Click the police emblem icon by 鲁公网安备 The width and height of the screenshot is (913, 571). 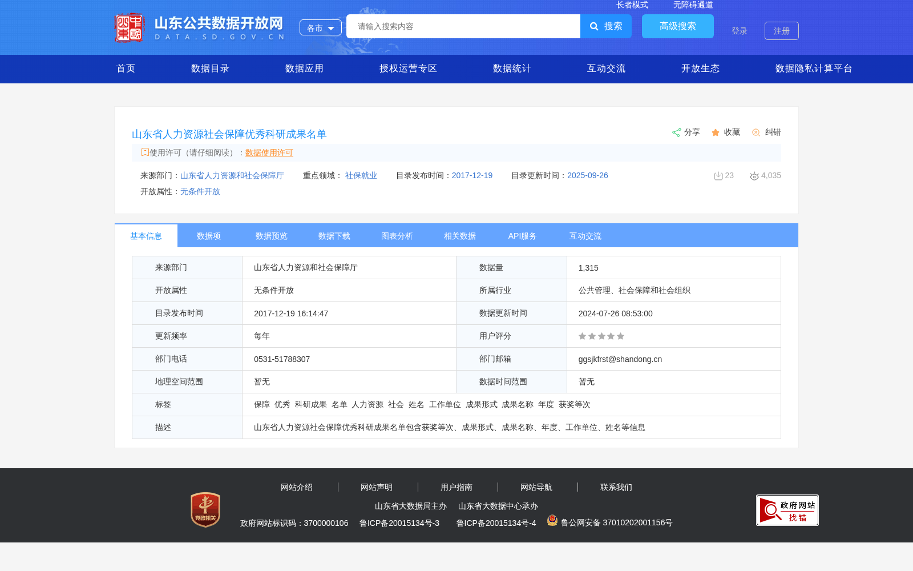click(552, 520)
